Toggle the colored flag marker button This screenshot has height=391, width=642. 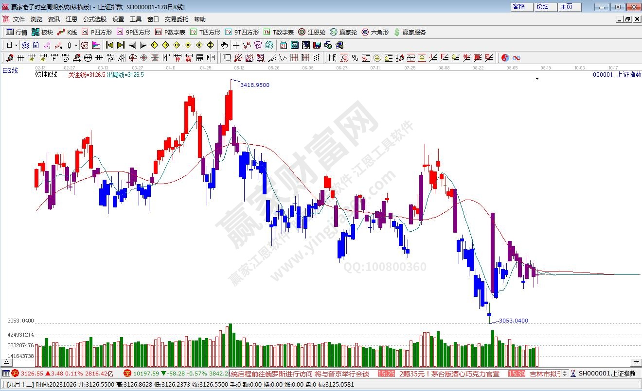tap(96, 45)
